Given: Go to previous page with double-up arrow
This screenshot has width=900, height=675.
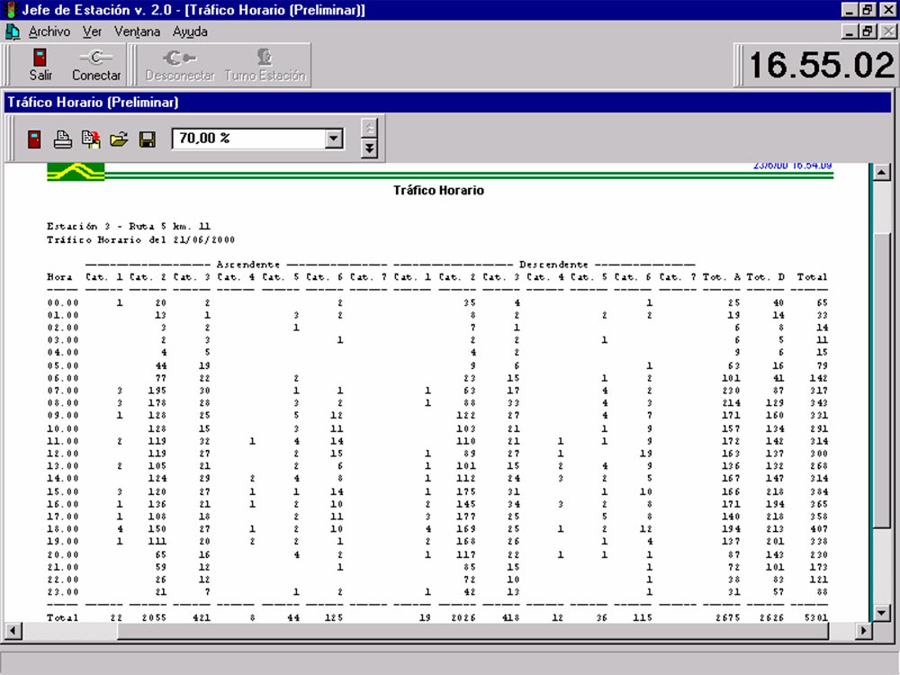Looking at the screenshot, I should [x=370, y=128].
